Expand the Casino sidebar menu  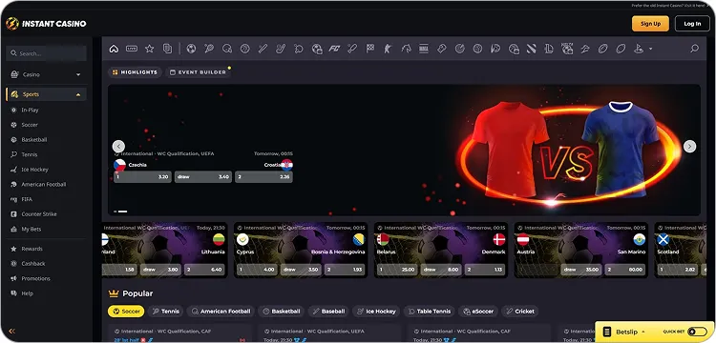[46, 74]
